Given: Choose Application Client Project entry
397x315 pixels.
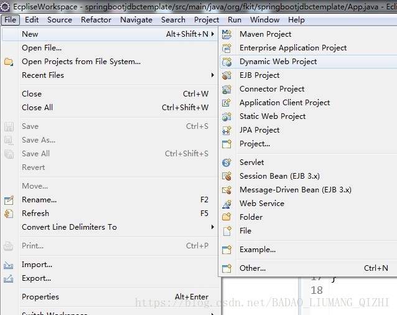Looking at the screenshot, I should (x=308, y=103).
